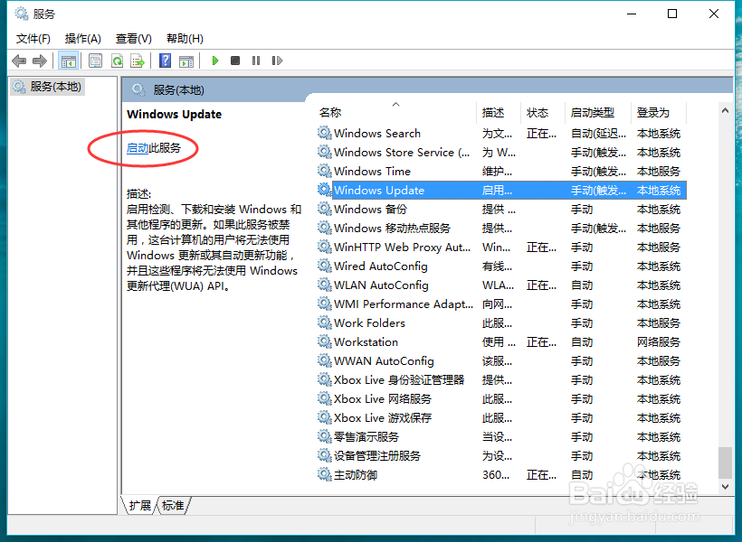Navigate back with the back arrow
The width and height of the screenshot is (742, 542).
(19, 61)
